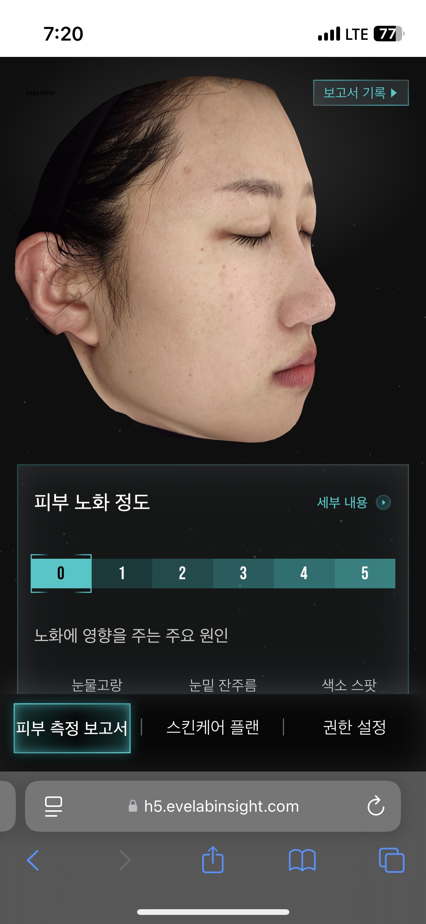Tap the circled arrow beside 세부 내용

[x=383, y=503]
